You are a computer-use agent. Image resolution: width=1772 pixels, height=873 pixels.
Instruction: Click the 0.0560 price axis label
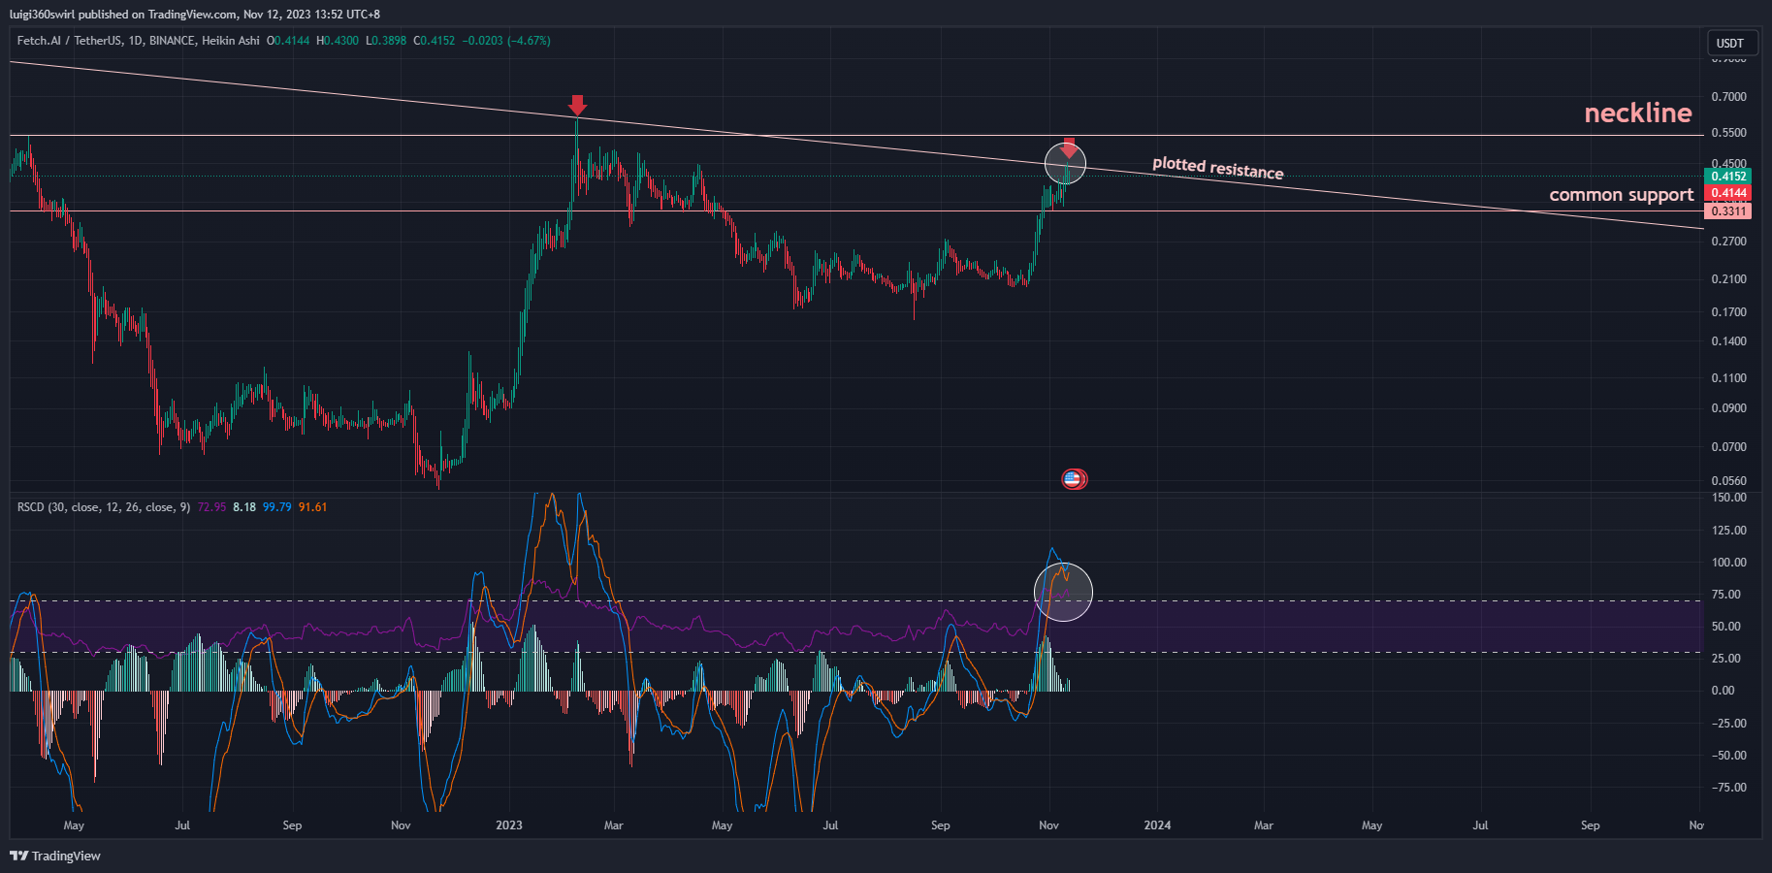[x=1728, y=481]
